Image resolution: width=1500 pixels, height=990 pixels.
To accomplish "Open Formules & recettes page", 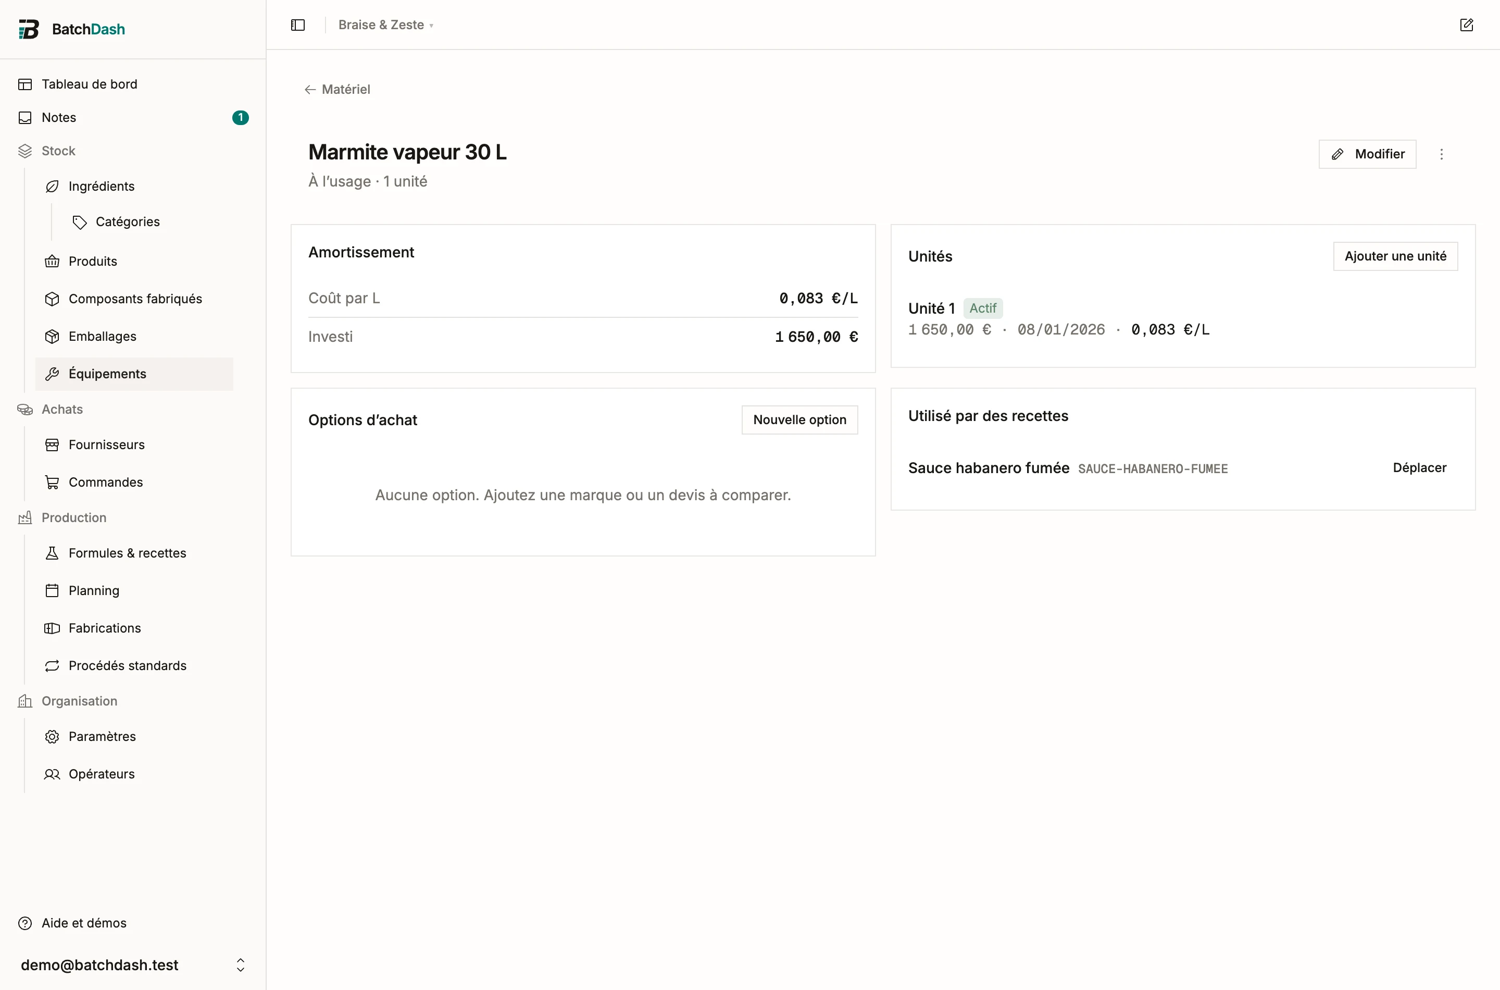I will (134, 553).
